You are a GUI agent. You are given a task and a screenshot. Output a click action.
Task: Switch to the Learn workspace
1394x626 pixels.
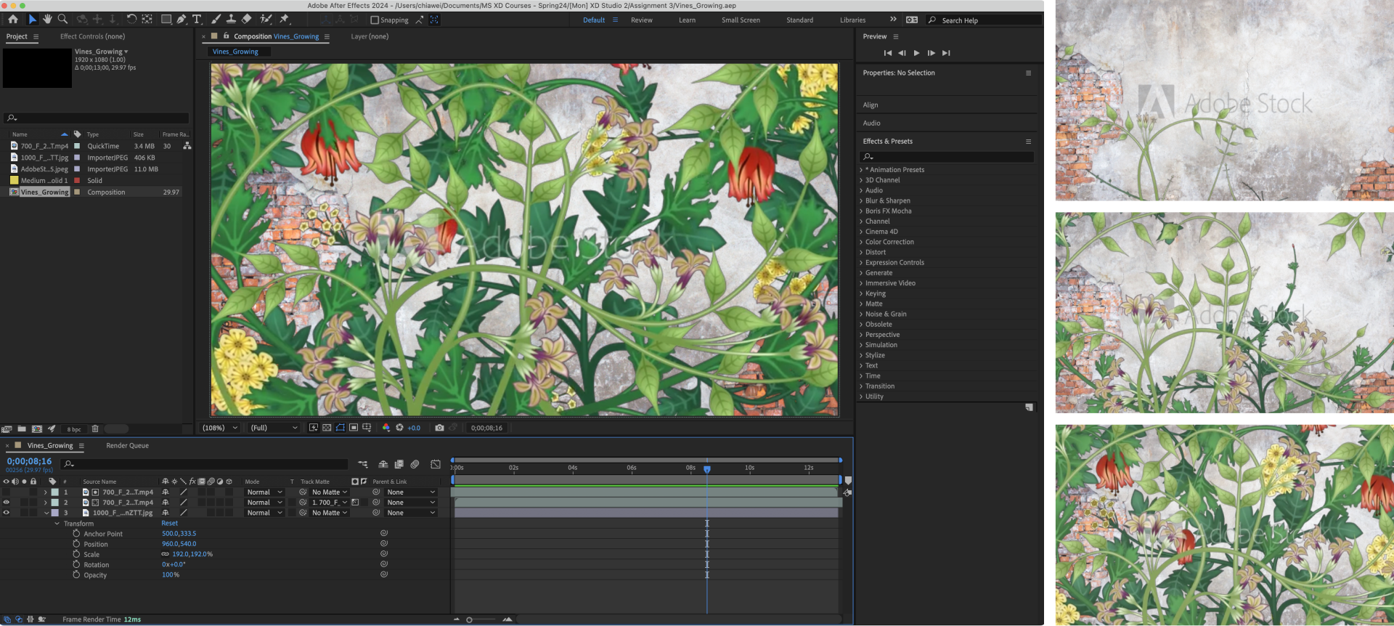point(687,20)
